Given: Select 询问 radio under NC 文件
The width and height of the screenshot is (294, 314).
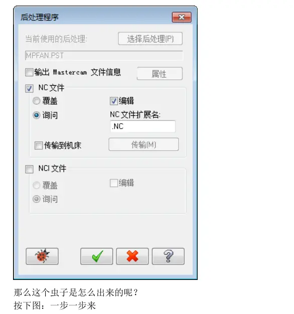Looking at the screenshot, I should 36,115.
